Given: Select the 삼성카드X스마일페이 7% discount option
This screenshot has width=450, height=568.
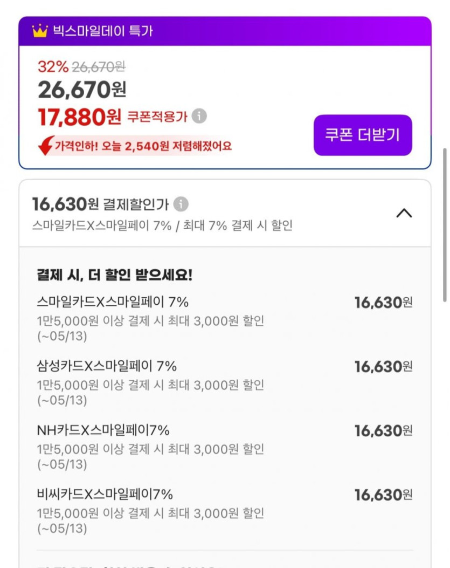Looking at the screenshot, I should coord(107,366).
